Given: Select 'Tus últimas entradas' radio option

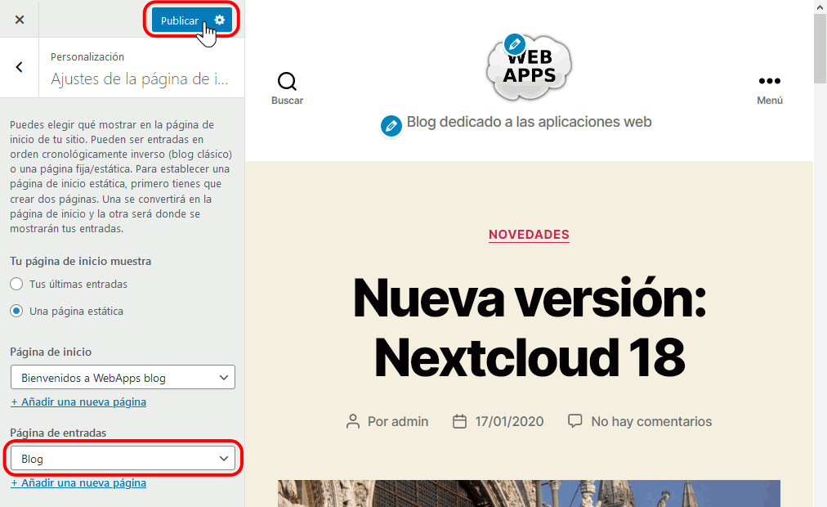Looking at the screenshot, I should click(x=16, y=284).
